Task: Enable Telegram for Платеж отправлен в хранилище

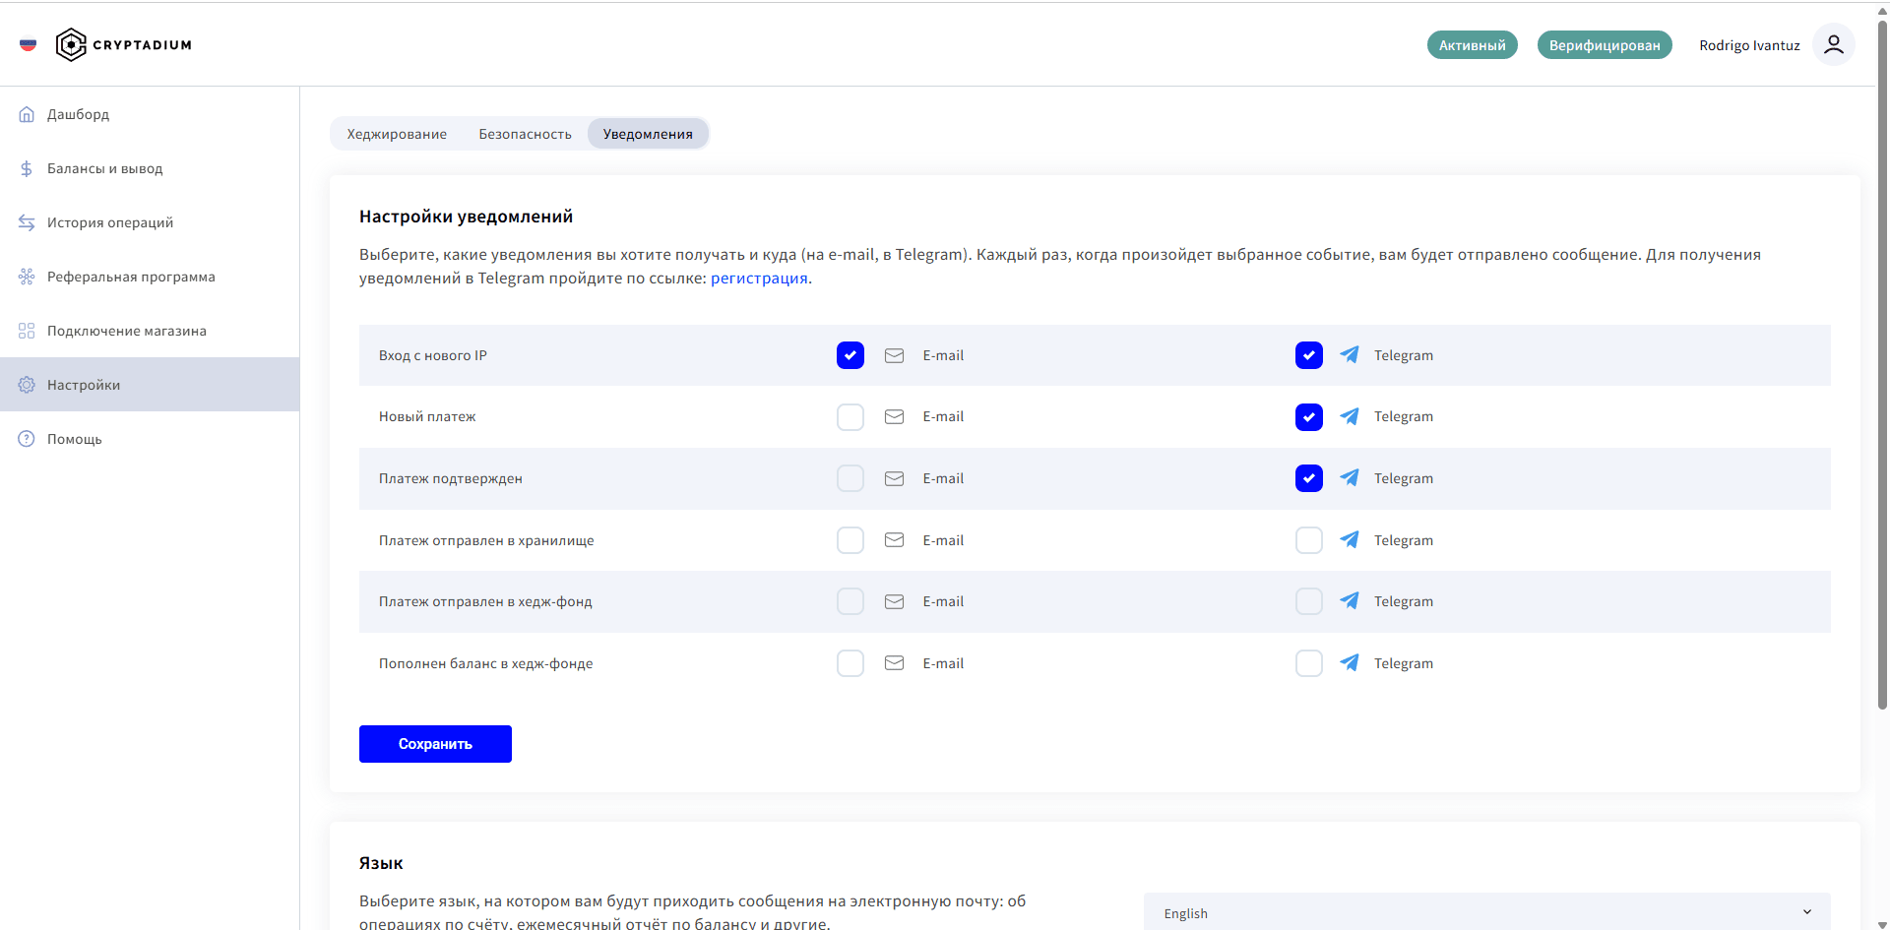Action: 1309,540
